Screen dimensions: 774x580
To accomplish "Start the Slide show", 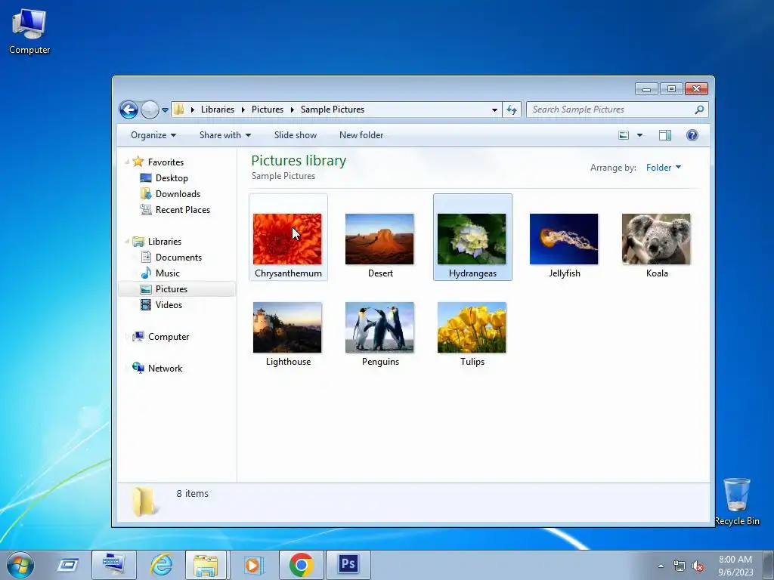I will click(x=296, y=135).
